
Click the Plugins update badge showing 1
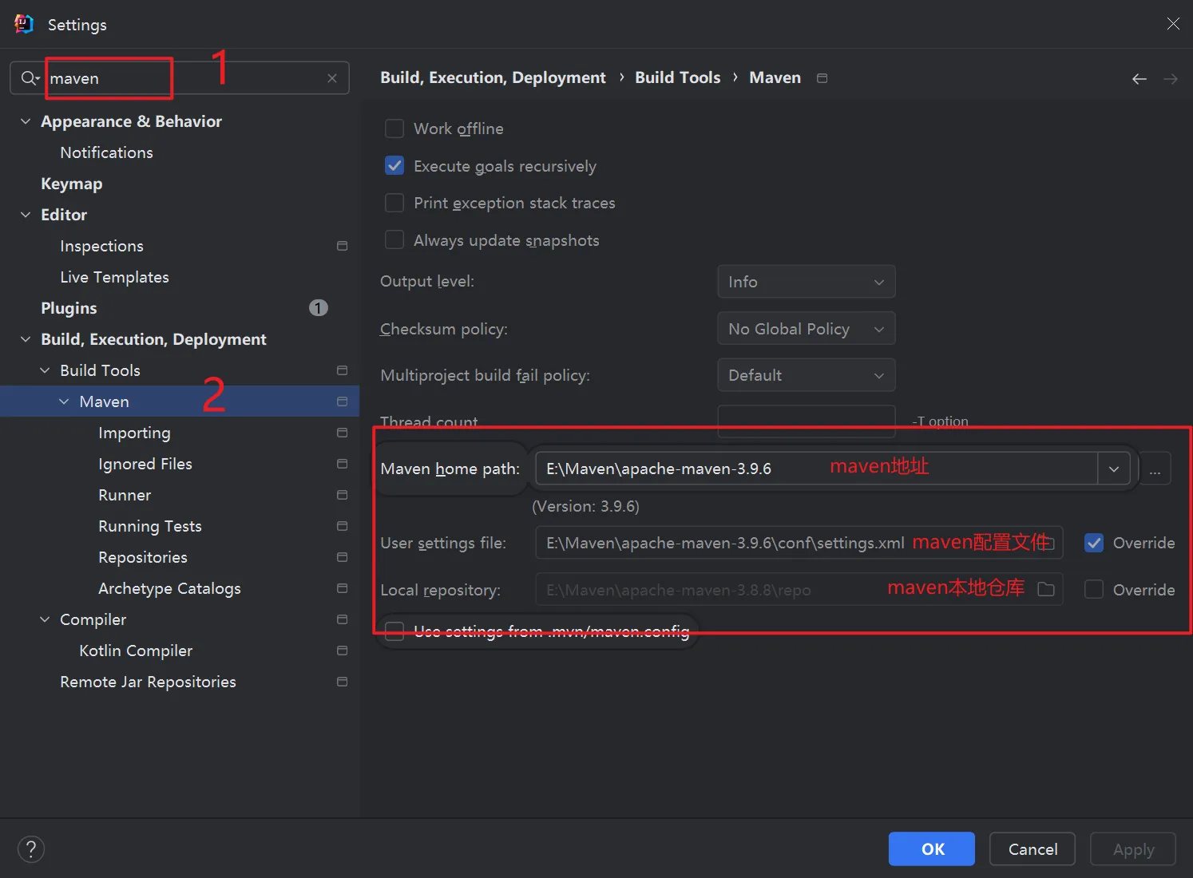[319, 308]
